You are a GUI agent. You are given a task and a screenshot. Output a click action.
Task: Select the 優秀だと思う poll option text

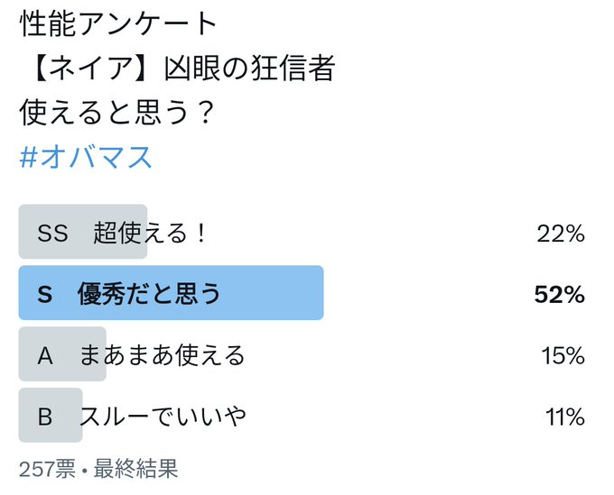[149, 293]
